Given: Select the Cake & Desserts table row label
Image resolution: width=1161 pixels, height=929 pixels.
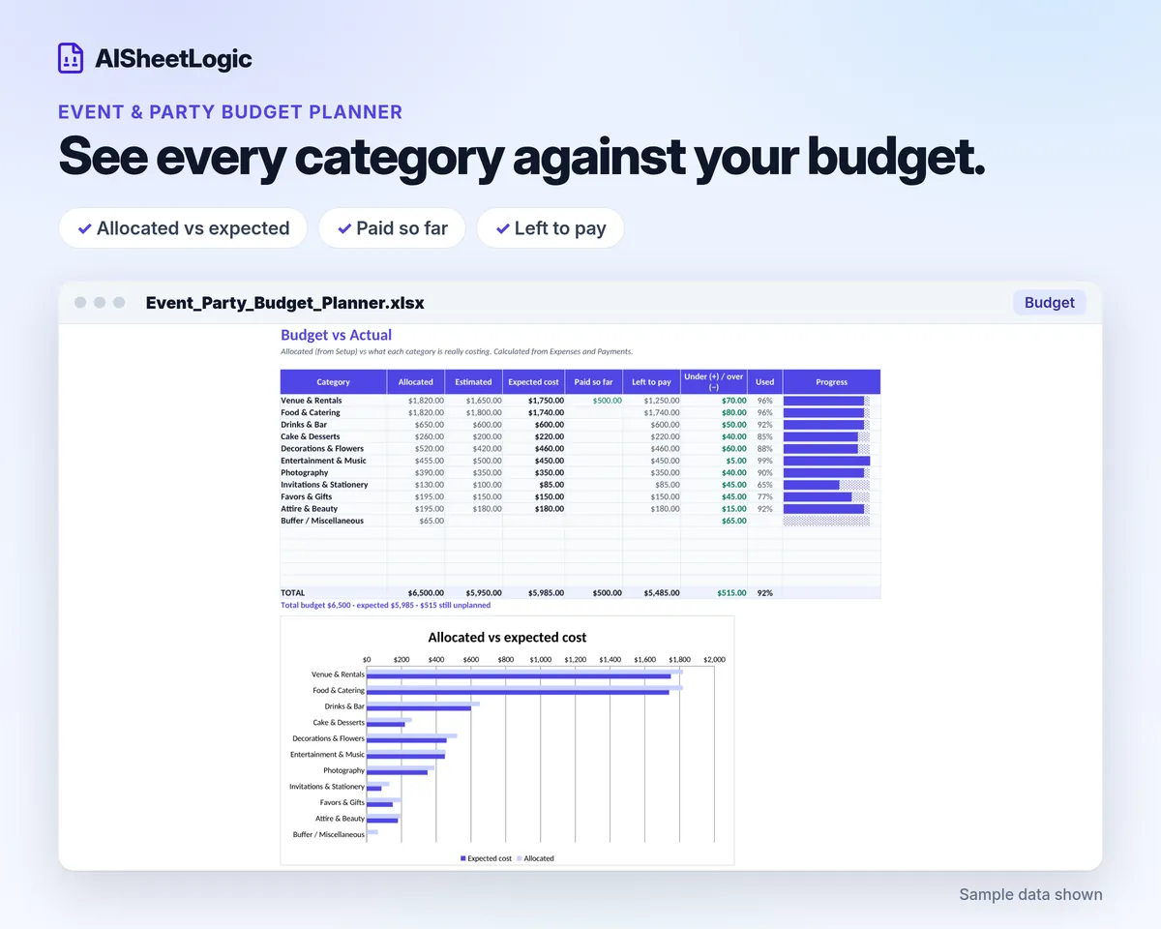Looking at the screenshot, I should tap(310, 436).
